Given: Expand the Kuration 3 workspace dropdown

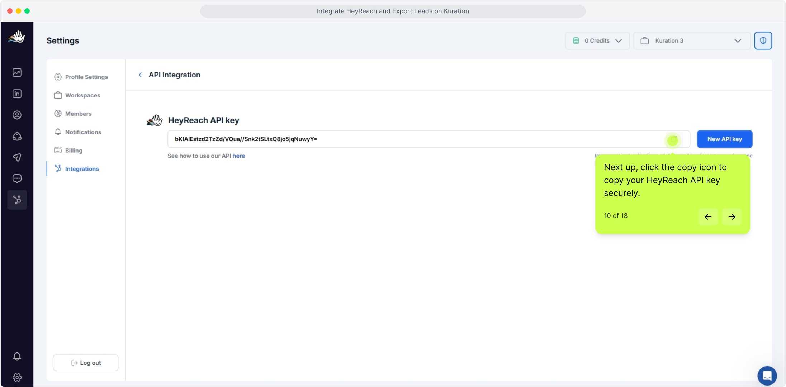Looking at the screenshot, I should click(x=692, y=41).
